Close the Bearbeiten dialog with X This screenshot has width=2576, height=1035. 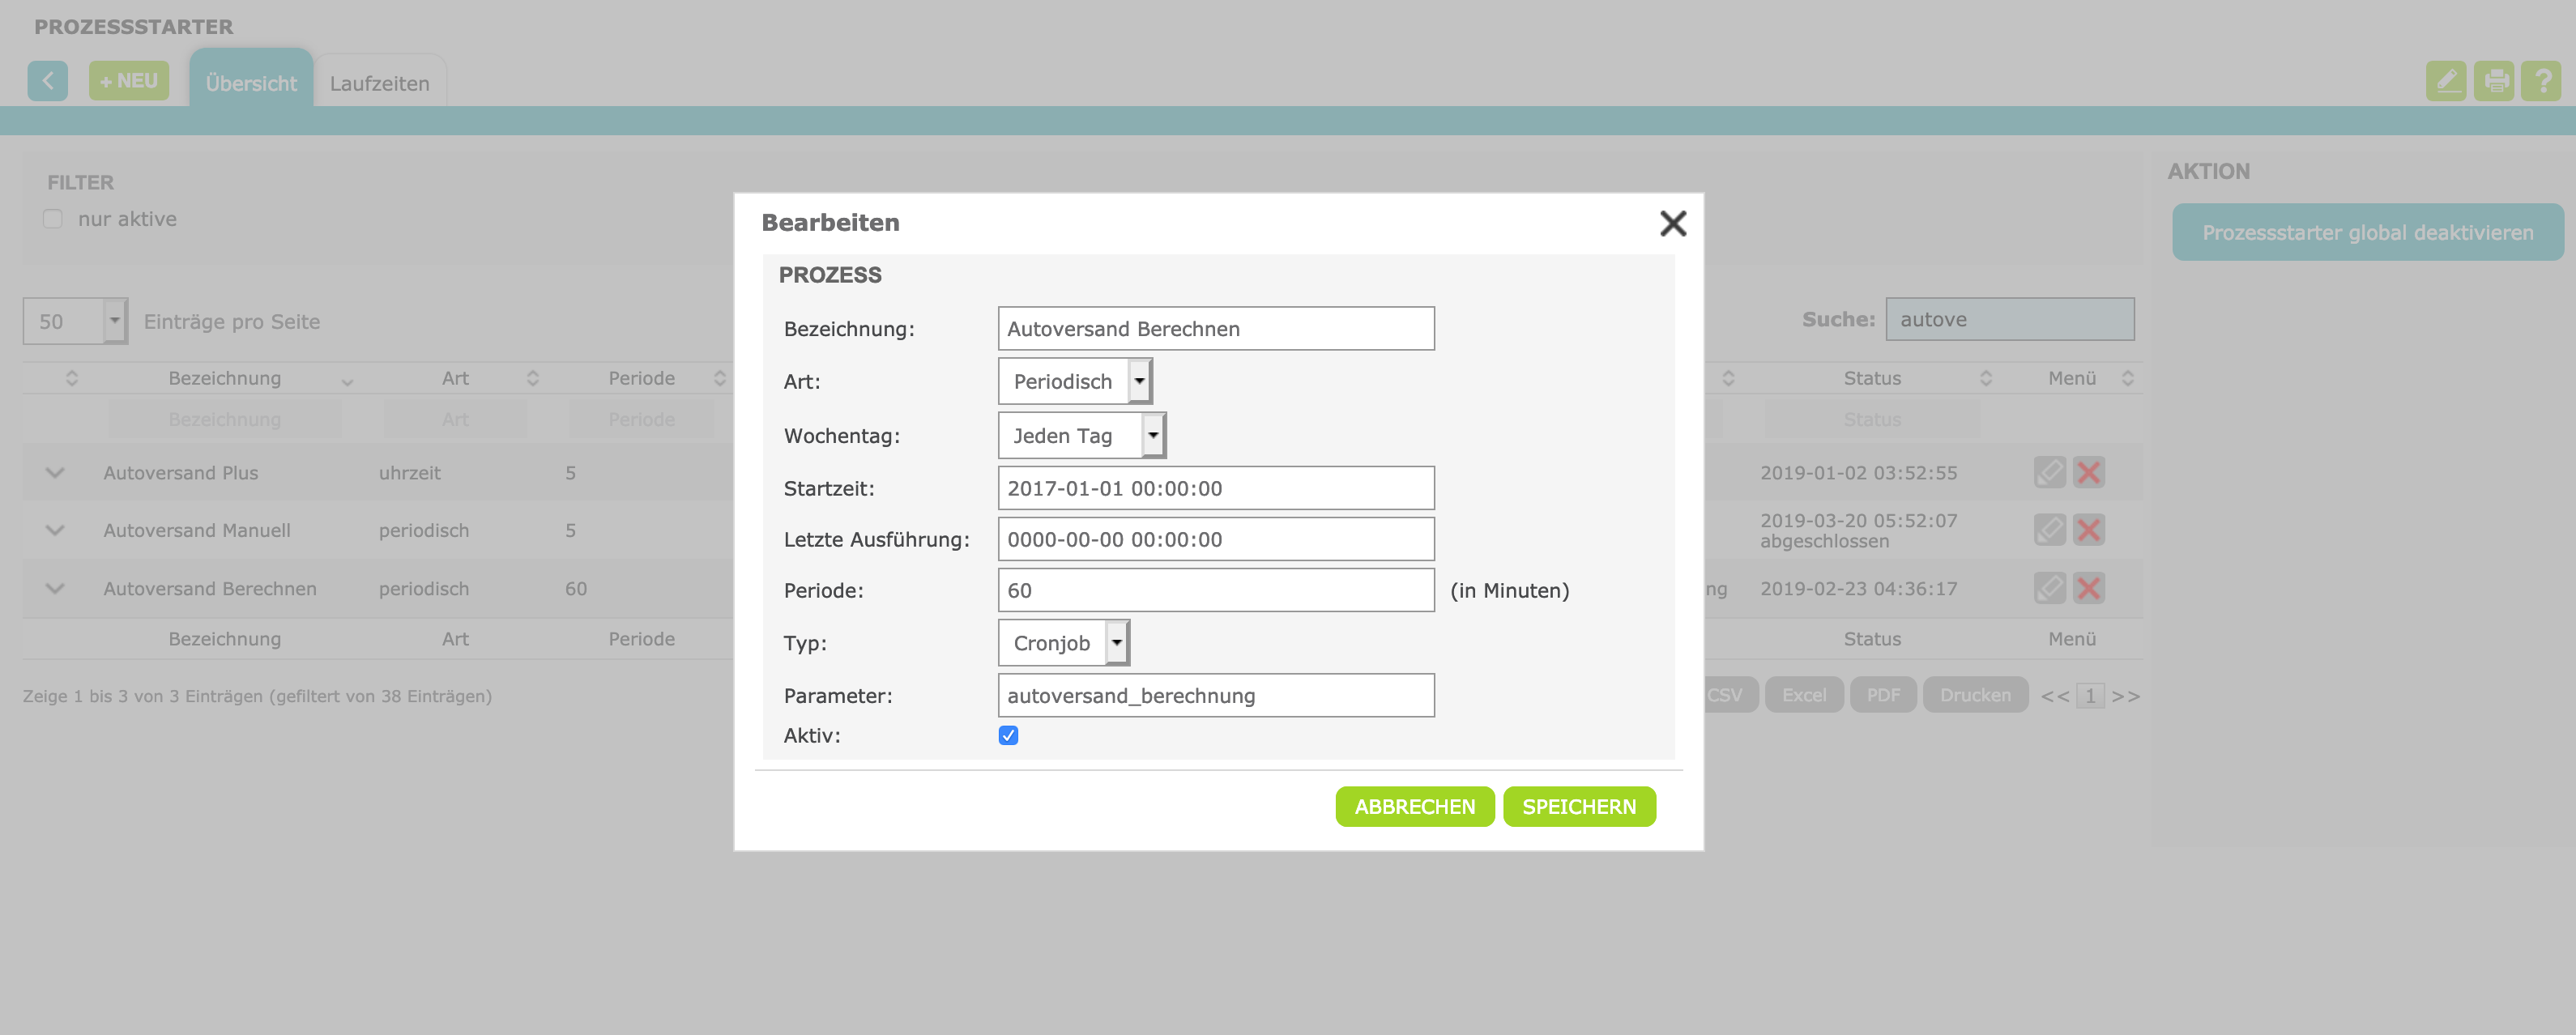click(x=1672, y=223)
